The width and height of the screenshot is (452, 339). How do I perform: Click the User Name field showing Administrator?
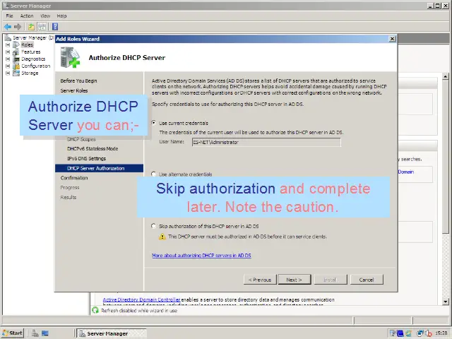pos(266,142)
